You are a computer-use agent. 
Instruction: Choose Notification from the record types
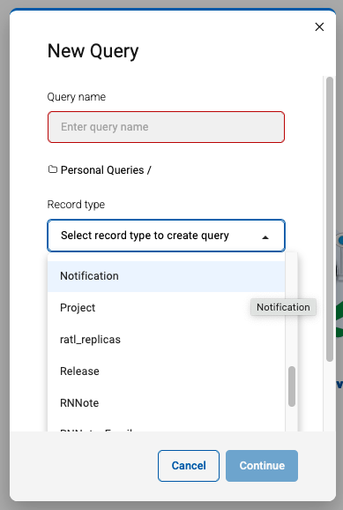click(166, 276)
